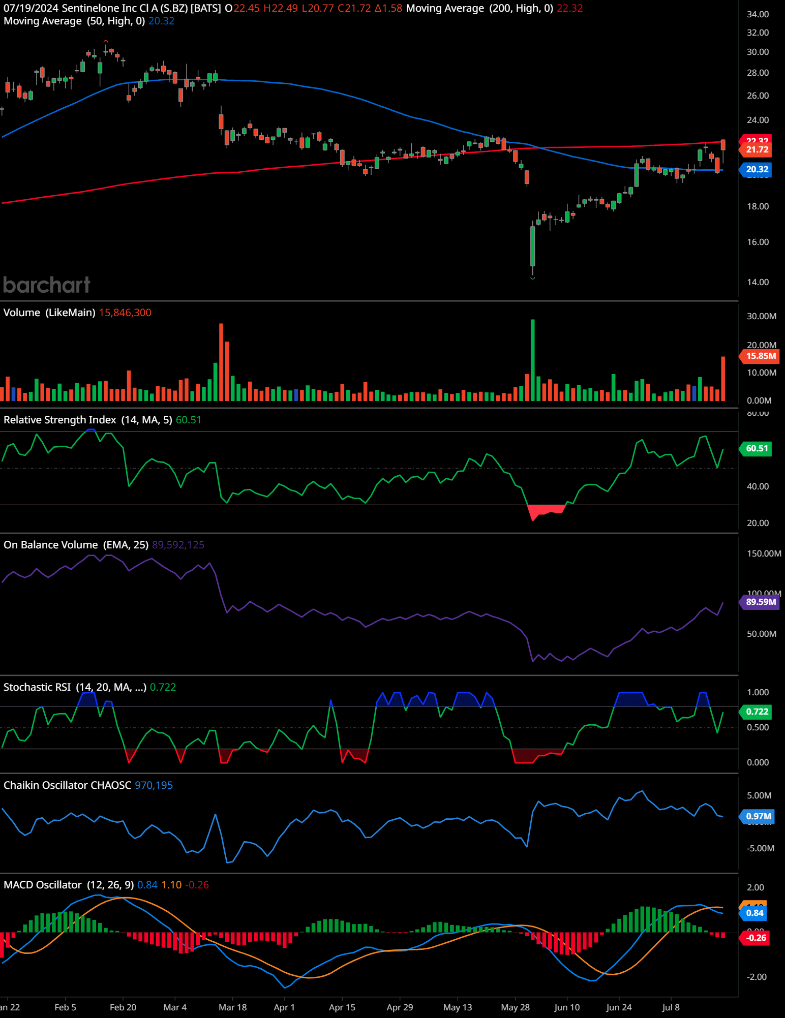This screenshot has width=785, height=1018.
Task: Click the change value Δ1.58 in header
Action: click(x=388, y=8)
